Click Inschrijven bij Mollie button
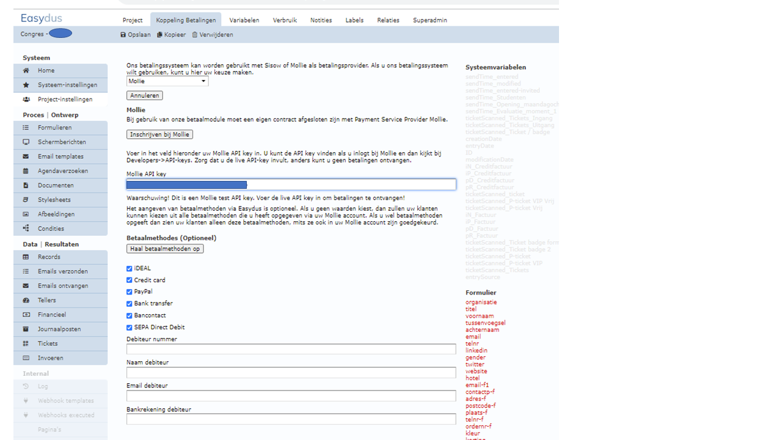This screenshot has width=782, height=440. click(159, 134)
